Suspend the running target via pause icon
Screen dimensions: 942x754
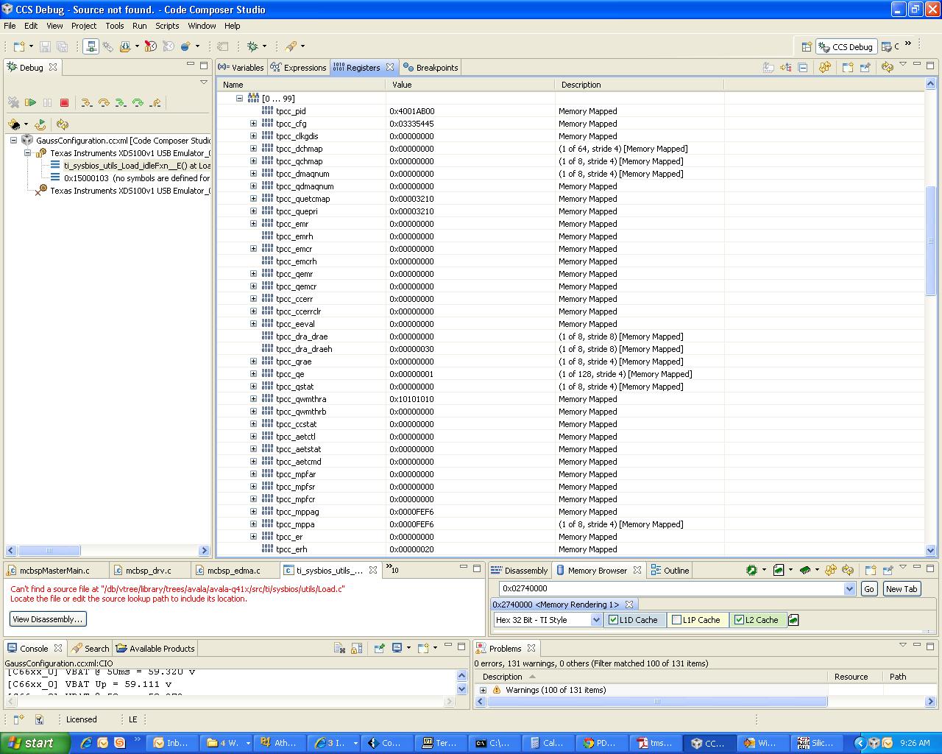(47, 103)
